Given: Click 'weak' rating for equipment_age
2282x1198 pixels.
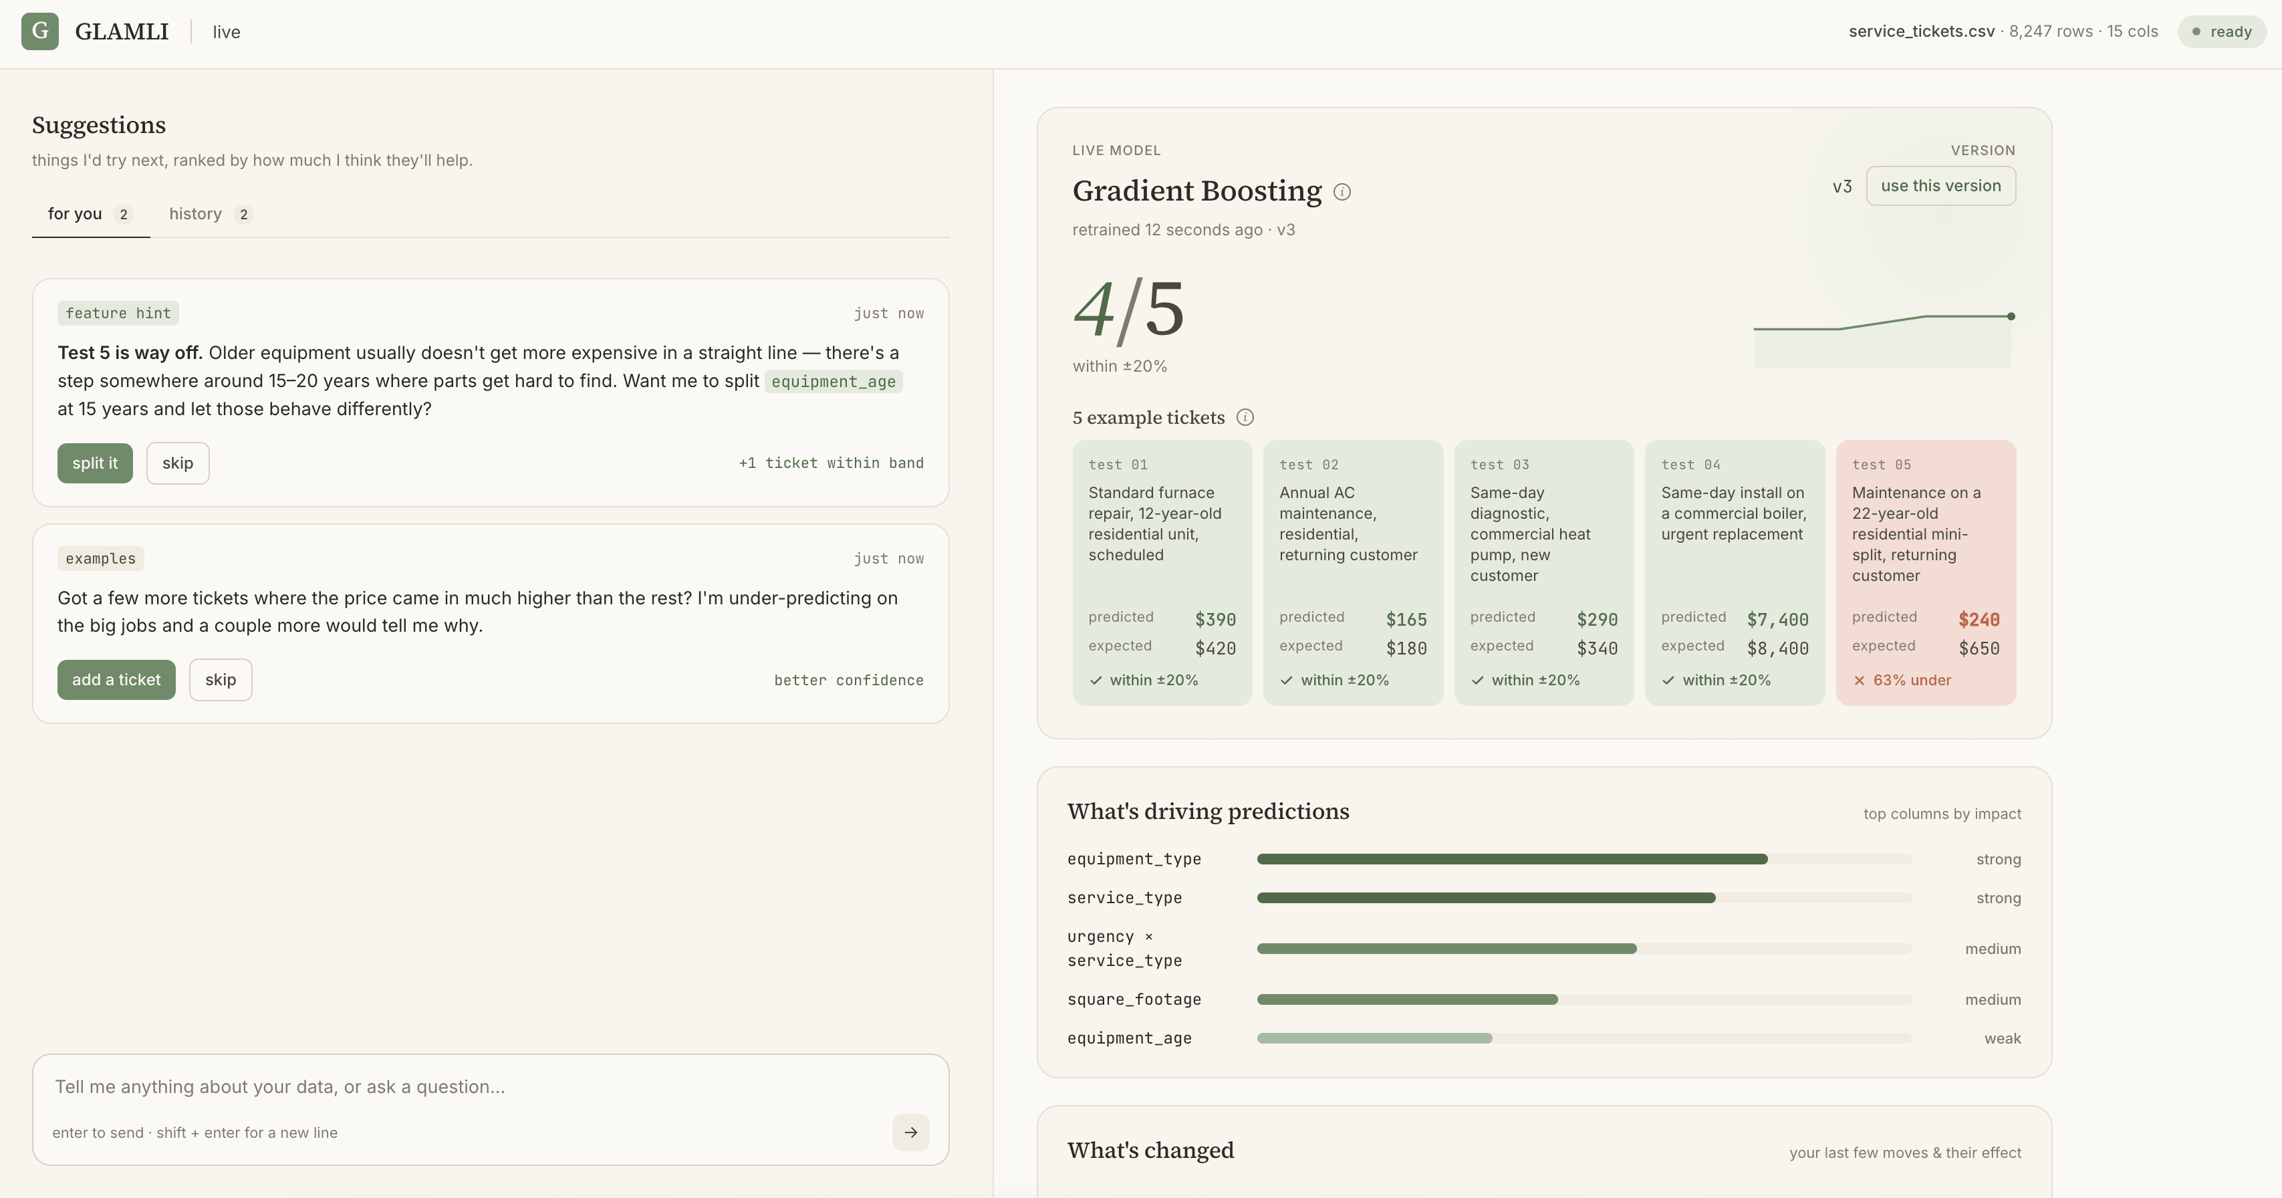Looking at the screenshot, I should pos(2002,1038).
